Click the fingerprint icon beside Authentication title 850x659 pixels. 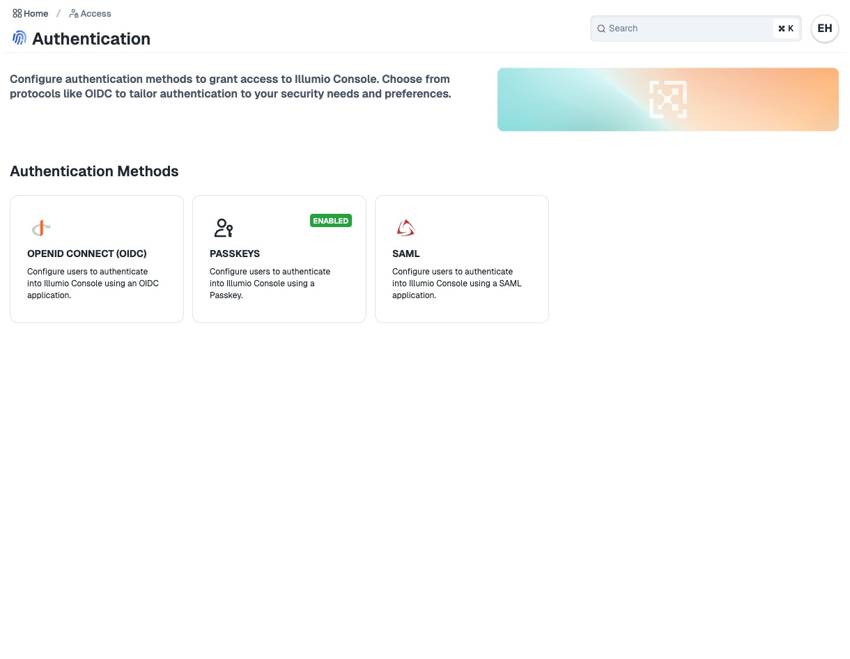20,38
